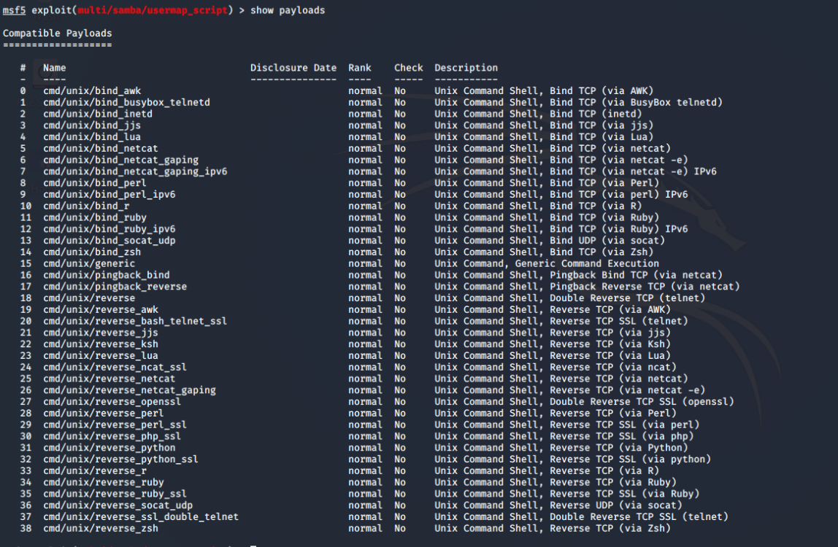
Task: Click description 'Reverse TCP SSL (via php)'
Action: coord(621,436)
